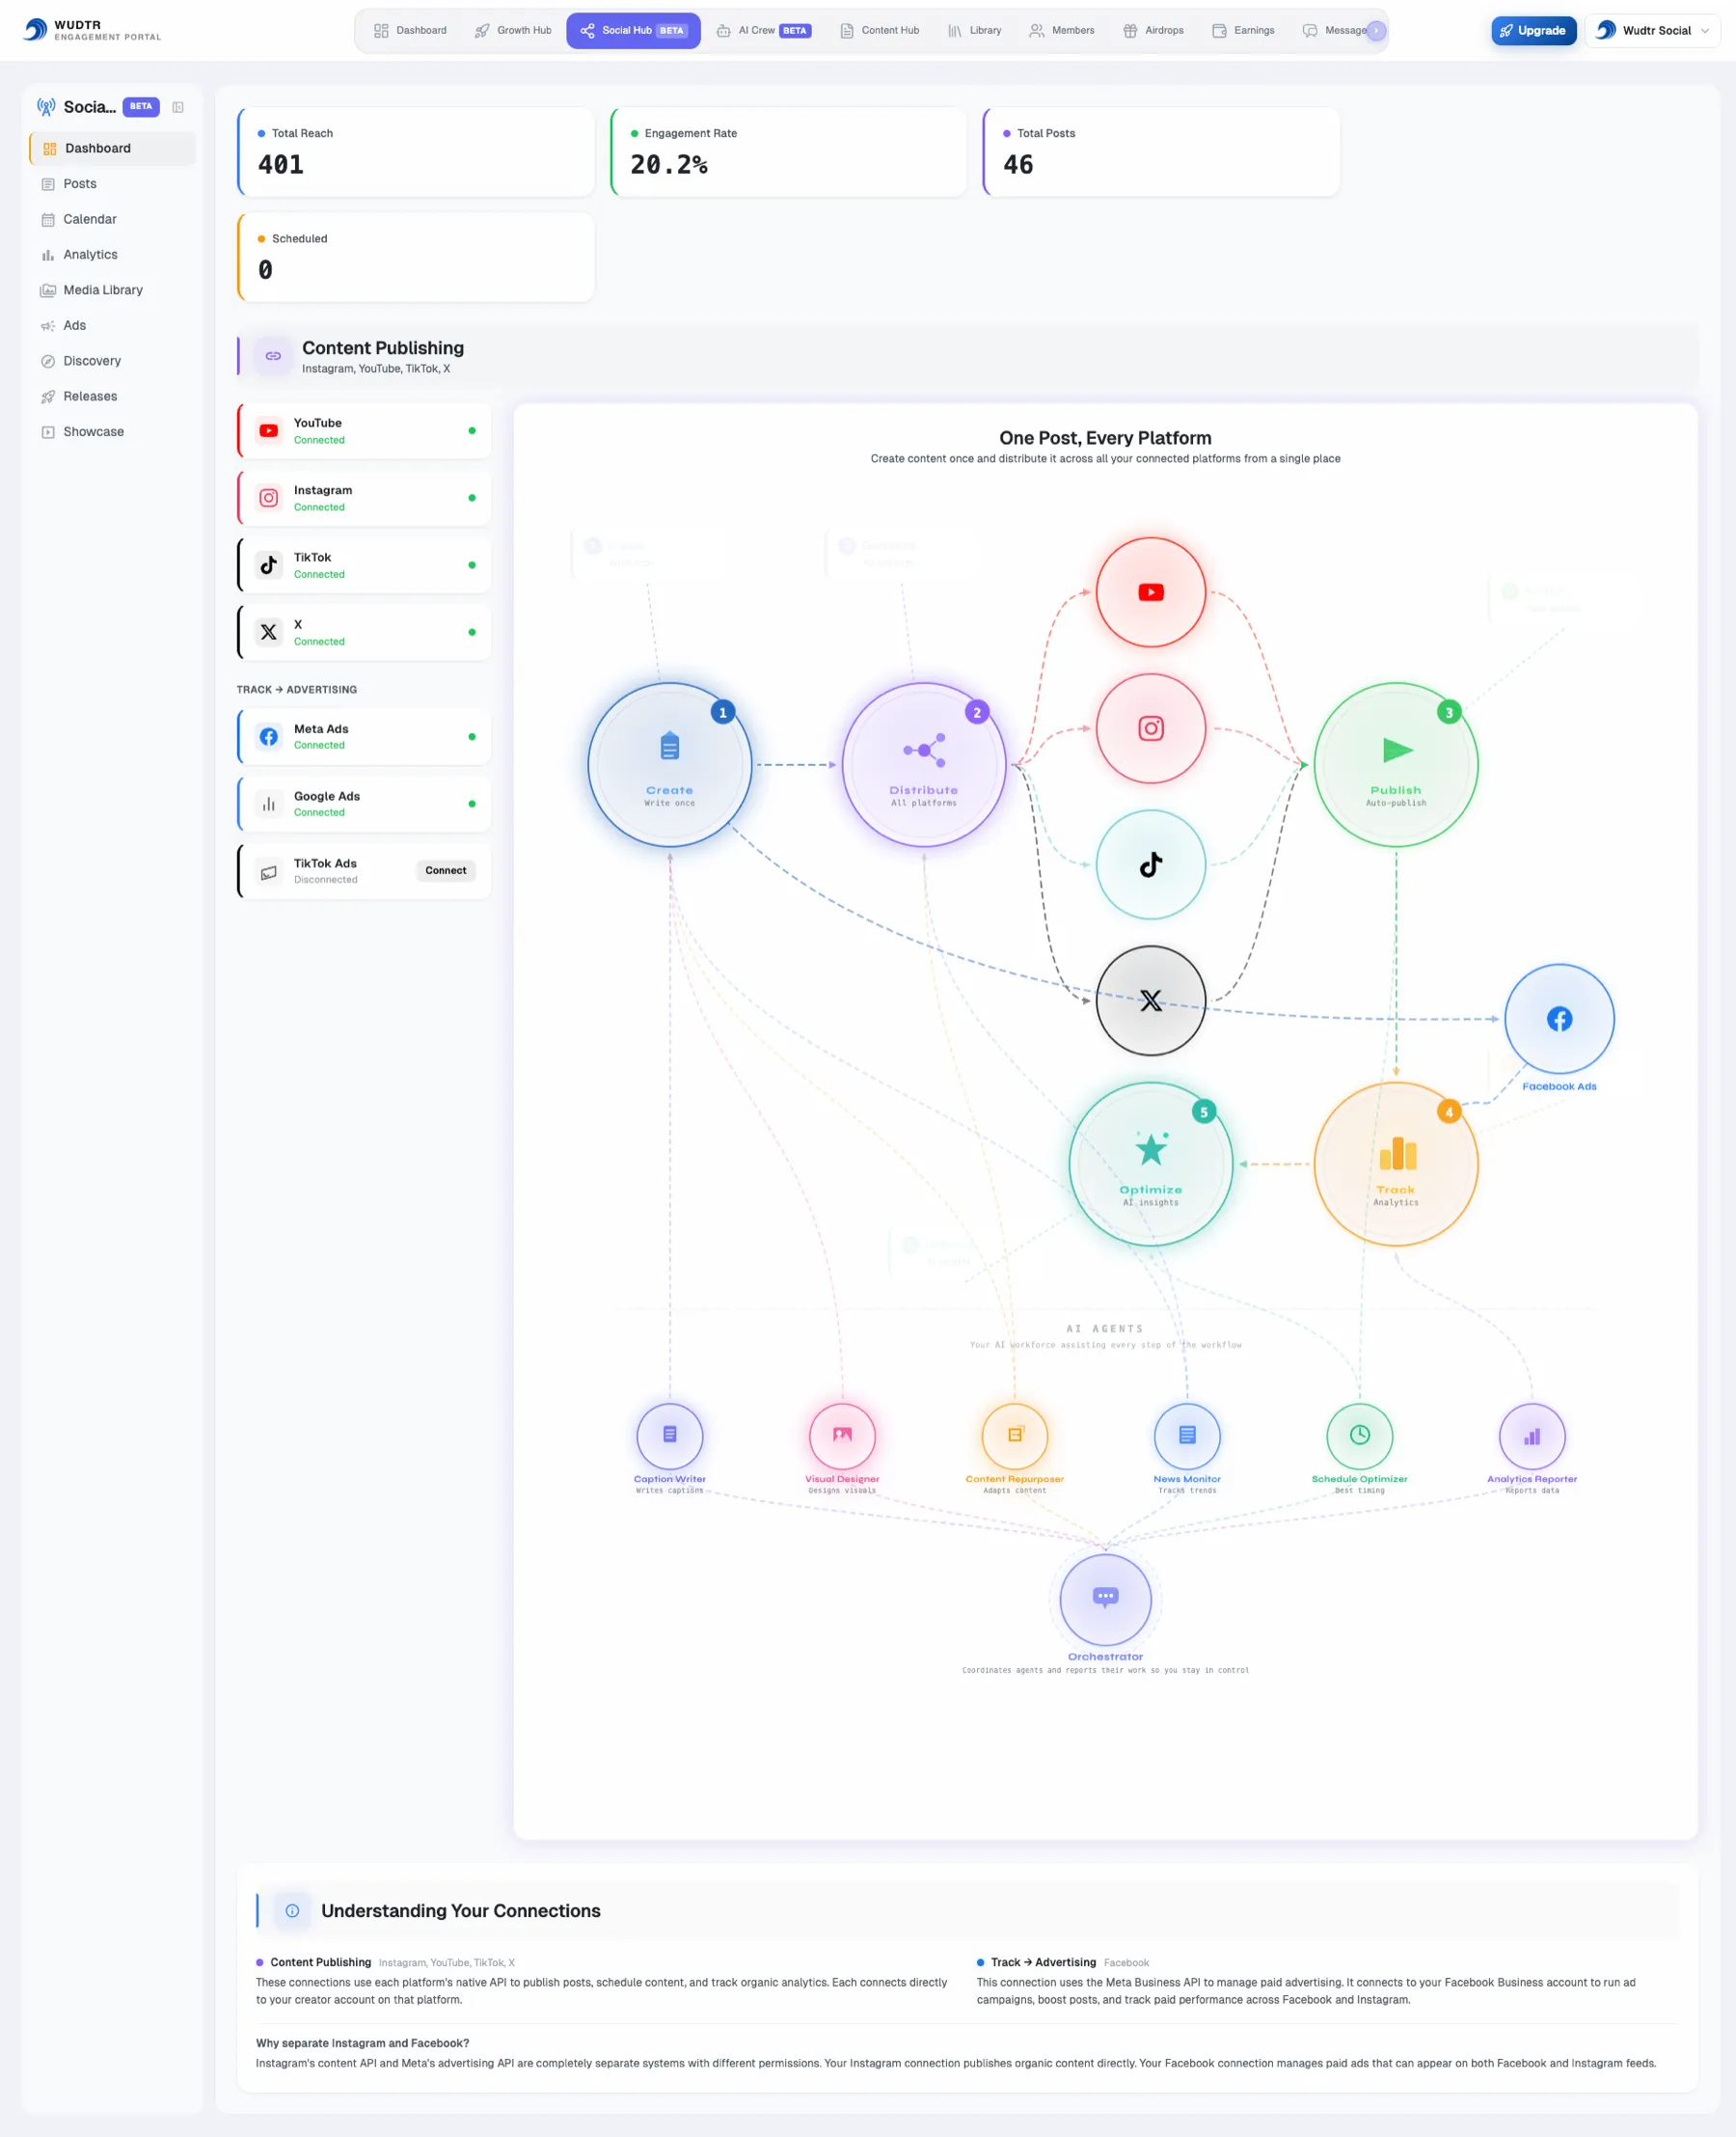
Task: Select the News Monitor agent
Action: tap(1187, 1436)
